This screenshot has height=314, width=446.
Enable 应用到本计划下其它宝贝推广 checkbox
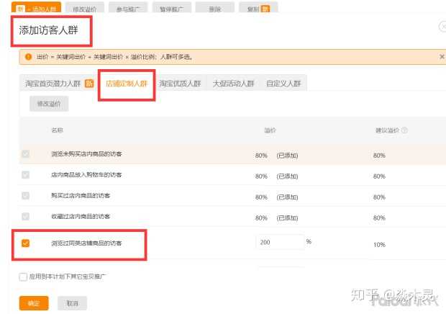23,277
